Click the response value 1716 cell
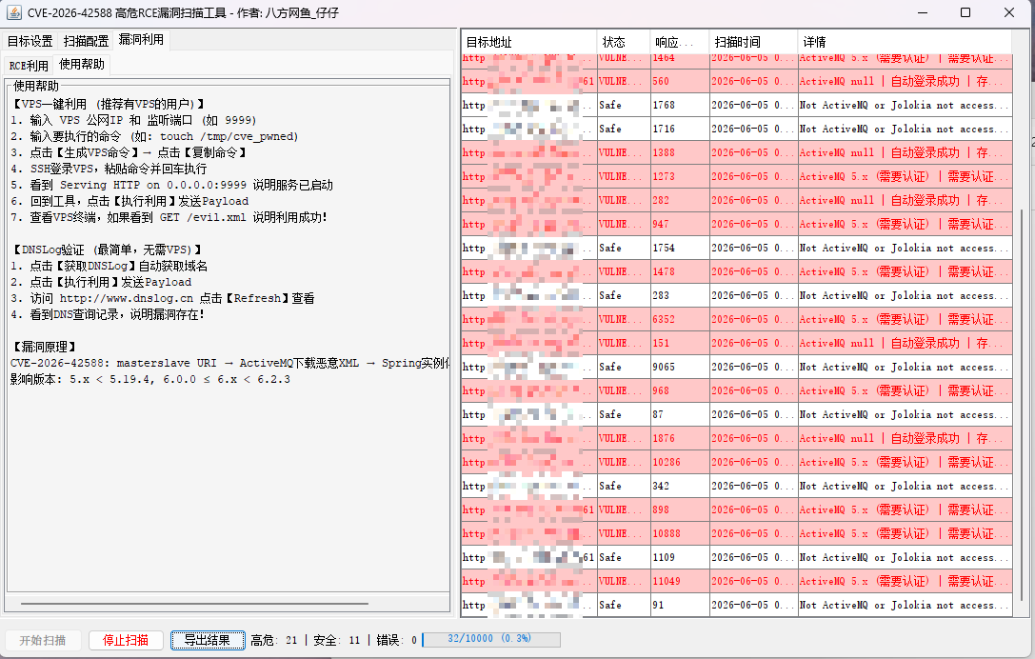The height and width of the screenshot is (659, 1035). point(680,129)
